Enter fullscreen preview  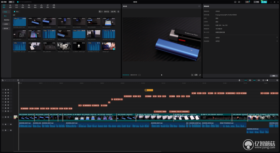coord(200,75)
